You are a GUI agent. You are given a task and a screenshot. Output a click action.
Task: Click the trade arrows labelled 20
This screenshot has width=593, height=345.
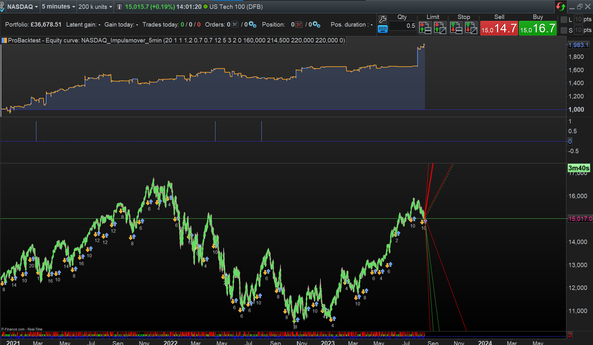coord(31,260)
